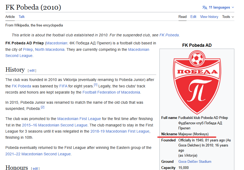This screenshot has height=170, width=244.
Task: Click the bold FK Pobeda AD Prilep text
Action: (25, 43)
